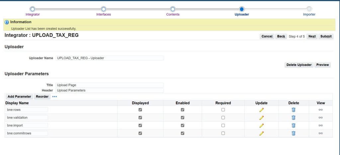Jump to the Interfaces step
340x155 pixels.
point(104,9)
